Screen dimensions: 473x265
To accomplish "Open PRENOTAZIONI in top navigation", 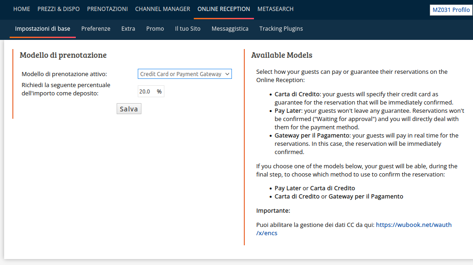I will (x=107, y=9).
